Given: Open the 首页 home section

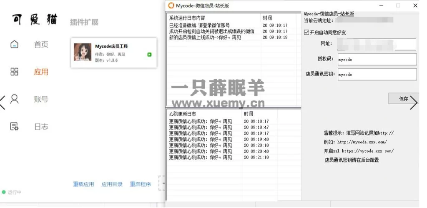Looking at the screenshot, I should (41, 44).
